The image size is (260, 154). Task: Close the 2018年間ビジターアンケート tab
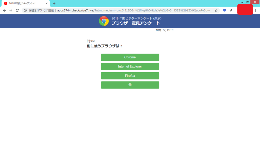coord(47,3)
